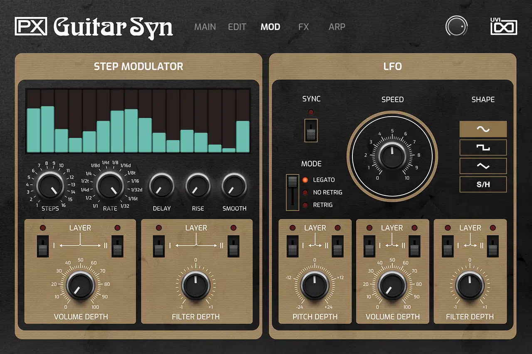Screen dimensions: 532x354
Task: Toggle Layer I switch for Step Volume Depth
Action: pos(43,246)
